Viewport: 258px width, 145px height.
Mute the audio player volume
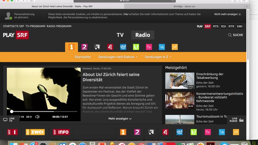pyautogui.click(x=37, y=117)
